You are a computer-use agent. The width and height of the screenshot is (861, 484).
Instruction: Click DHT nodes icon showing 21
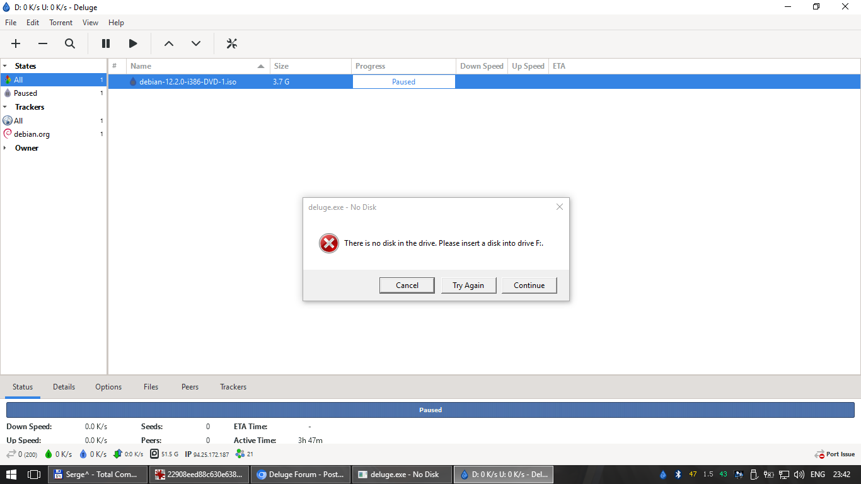point(240,454)
